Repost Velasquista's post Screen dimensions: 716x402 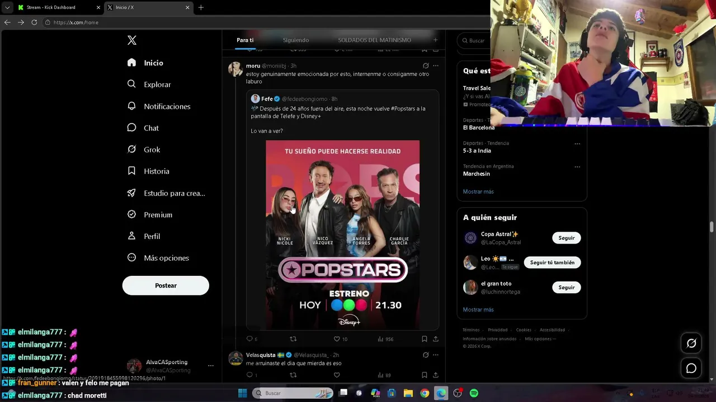(293, 375)
